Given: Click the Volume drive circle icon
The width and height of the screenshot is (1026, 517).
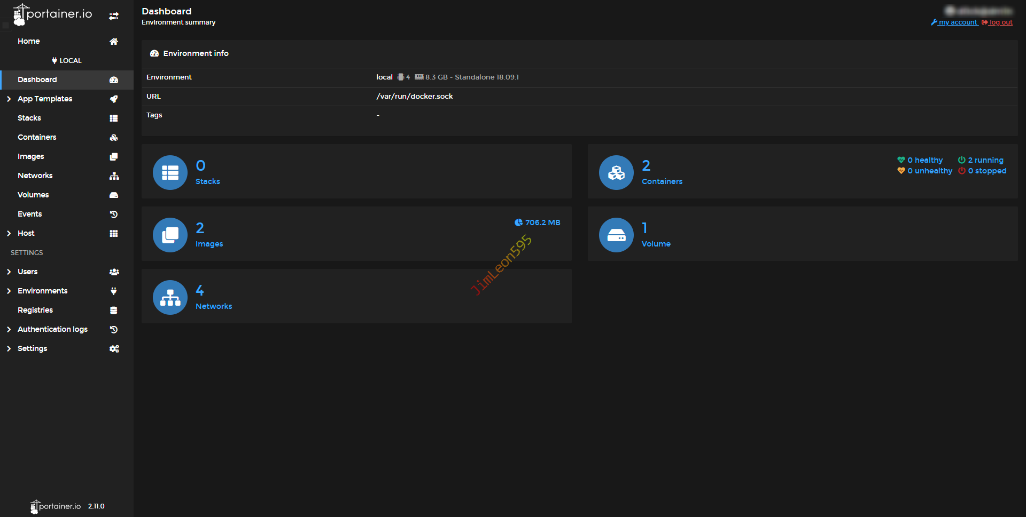Looking at the screenshot, I should click(x=616, y=235).
